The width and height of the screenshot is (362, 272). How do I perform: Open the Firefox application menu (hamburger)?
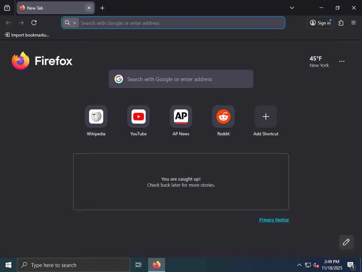(x=353, y=23)
